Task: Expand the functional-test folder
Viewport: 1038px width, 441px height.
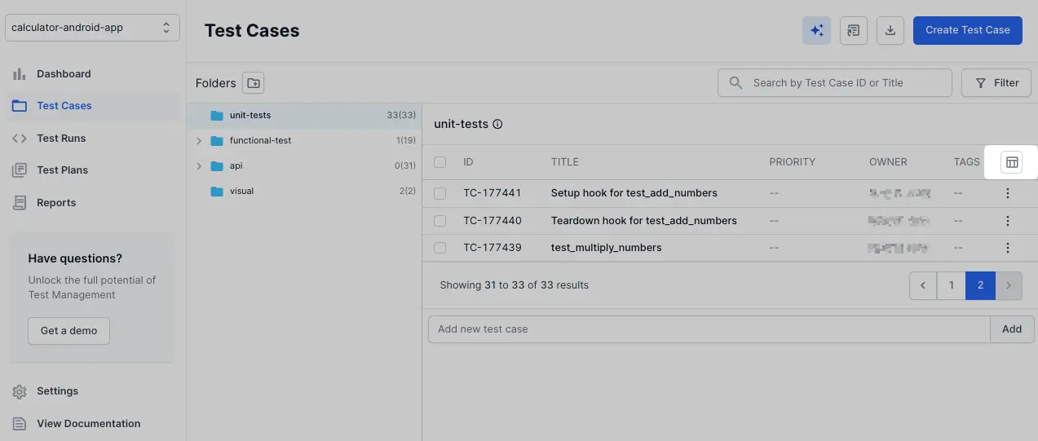Action: click(199, 141)
